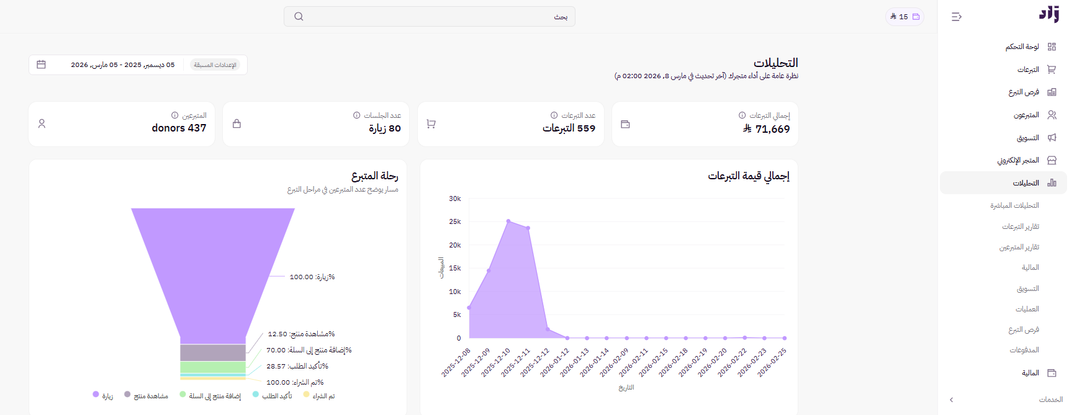Select the التحليلات sidebar menu item
Screen dimensions: 1069x415
point(1003,183)
